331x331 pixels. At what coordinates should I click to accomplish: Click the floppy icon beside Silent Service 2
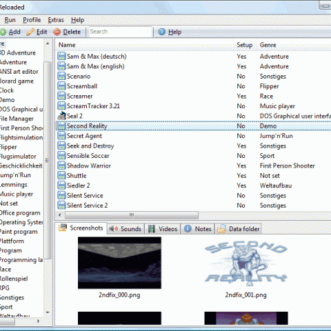[x=61, y=205]
